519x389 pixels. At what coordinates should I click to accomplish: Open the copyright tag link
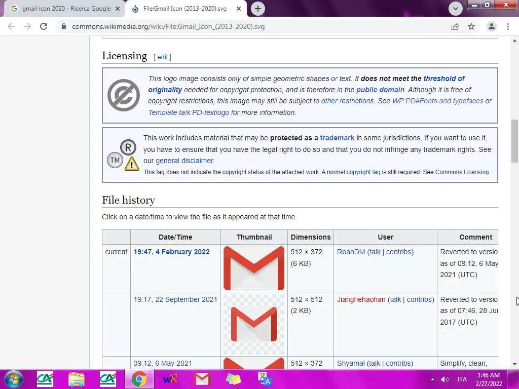point(363,172)
